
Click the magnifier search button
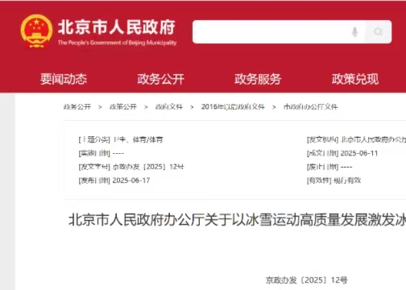pos(379,31)
